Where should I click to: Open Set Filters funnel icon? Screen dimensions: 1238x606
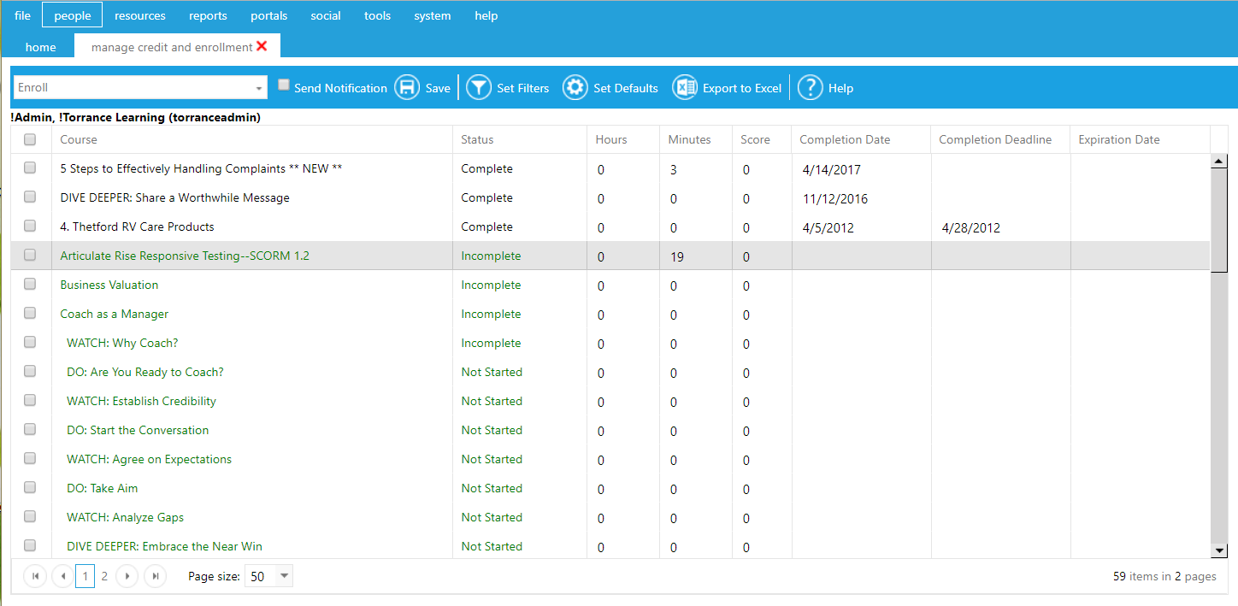click(x=479, y=87)
